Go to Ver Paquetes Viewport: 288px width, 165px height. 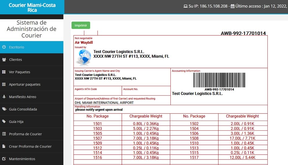(32, 72)
